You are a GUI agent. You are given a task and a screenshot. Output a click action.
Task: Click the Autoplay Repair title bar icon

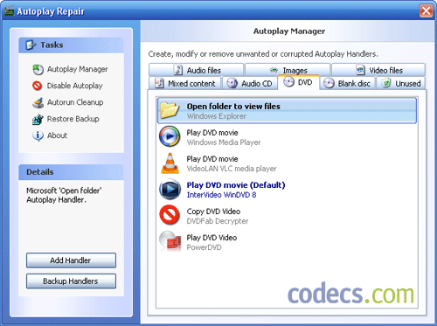click(x=9, y=11)
